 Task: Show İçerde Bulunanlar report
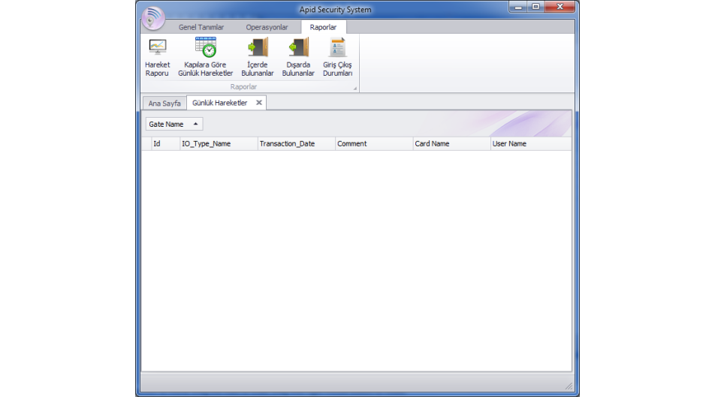257,57
